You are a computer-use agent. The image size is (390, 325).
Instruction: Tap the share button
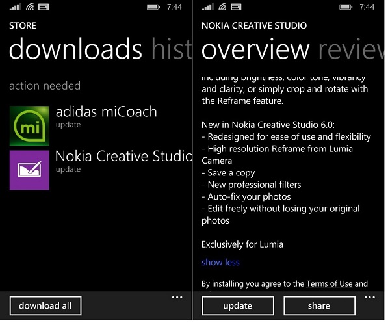319,305
